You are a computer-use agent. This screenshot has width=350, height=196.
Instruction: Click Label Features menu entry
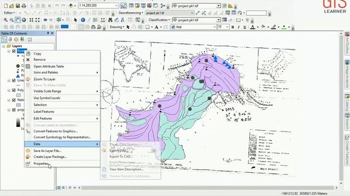(62, 112)
